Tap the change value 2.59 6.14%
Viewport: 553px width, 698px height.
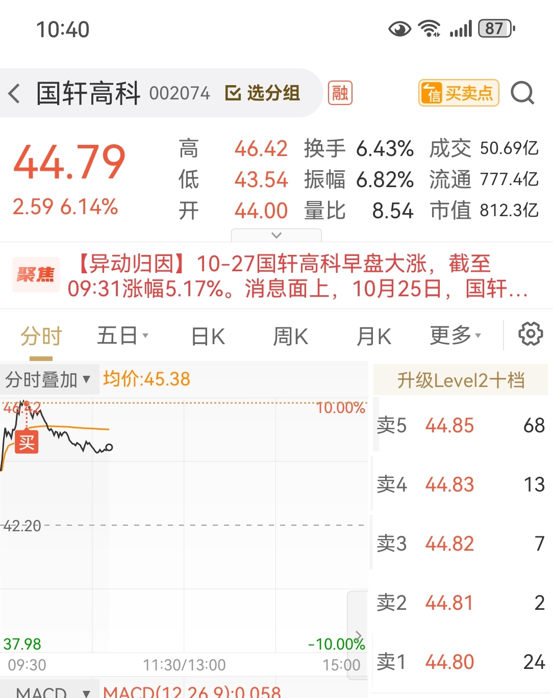click(65, 207)
